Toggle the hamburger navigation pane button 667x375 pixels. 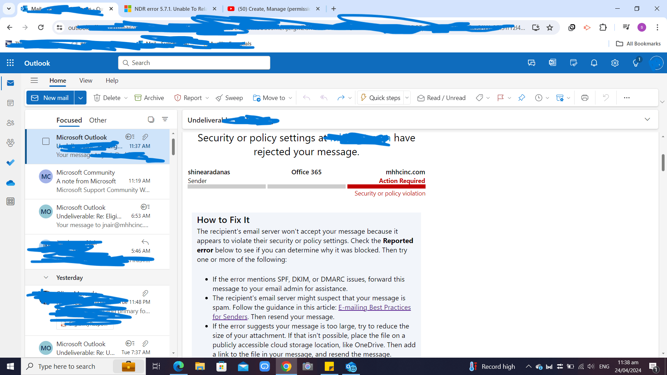(34, 81)
